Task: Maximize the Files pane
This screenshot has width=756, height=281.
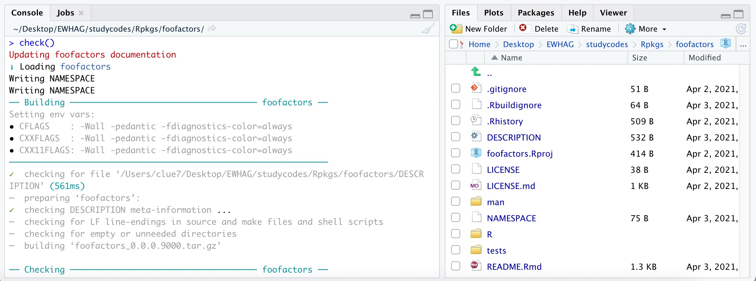Action: pos(738,14)
